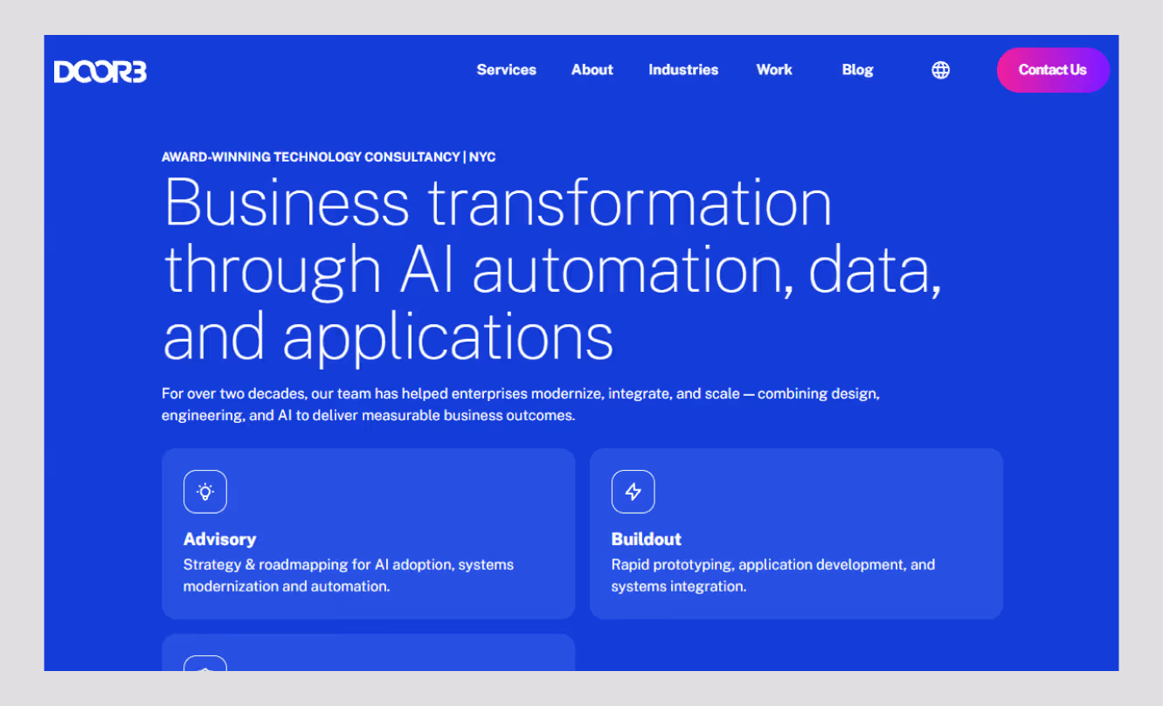This screenshot has height=706, width=1163.
Task: Open the Buildout card heading
Action: pyautogui.click(x=647, y=539)
